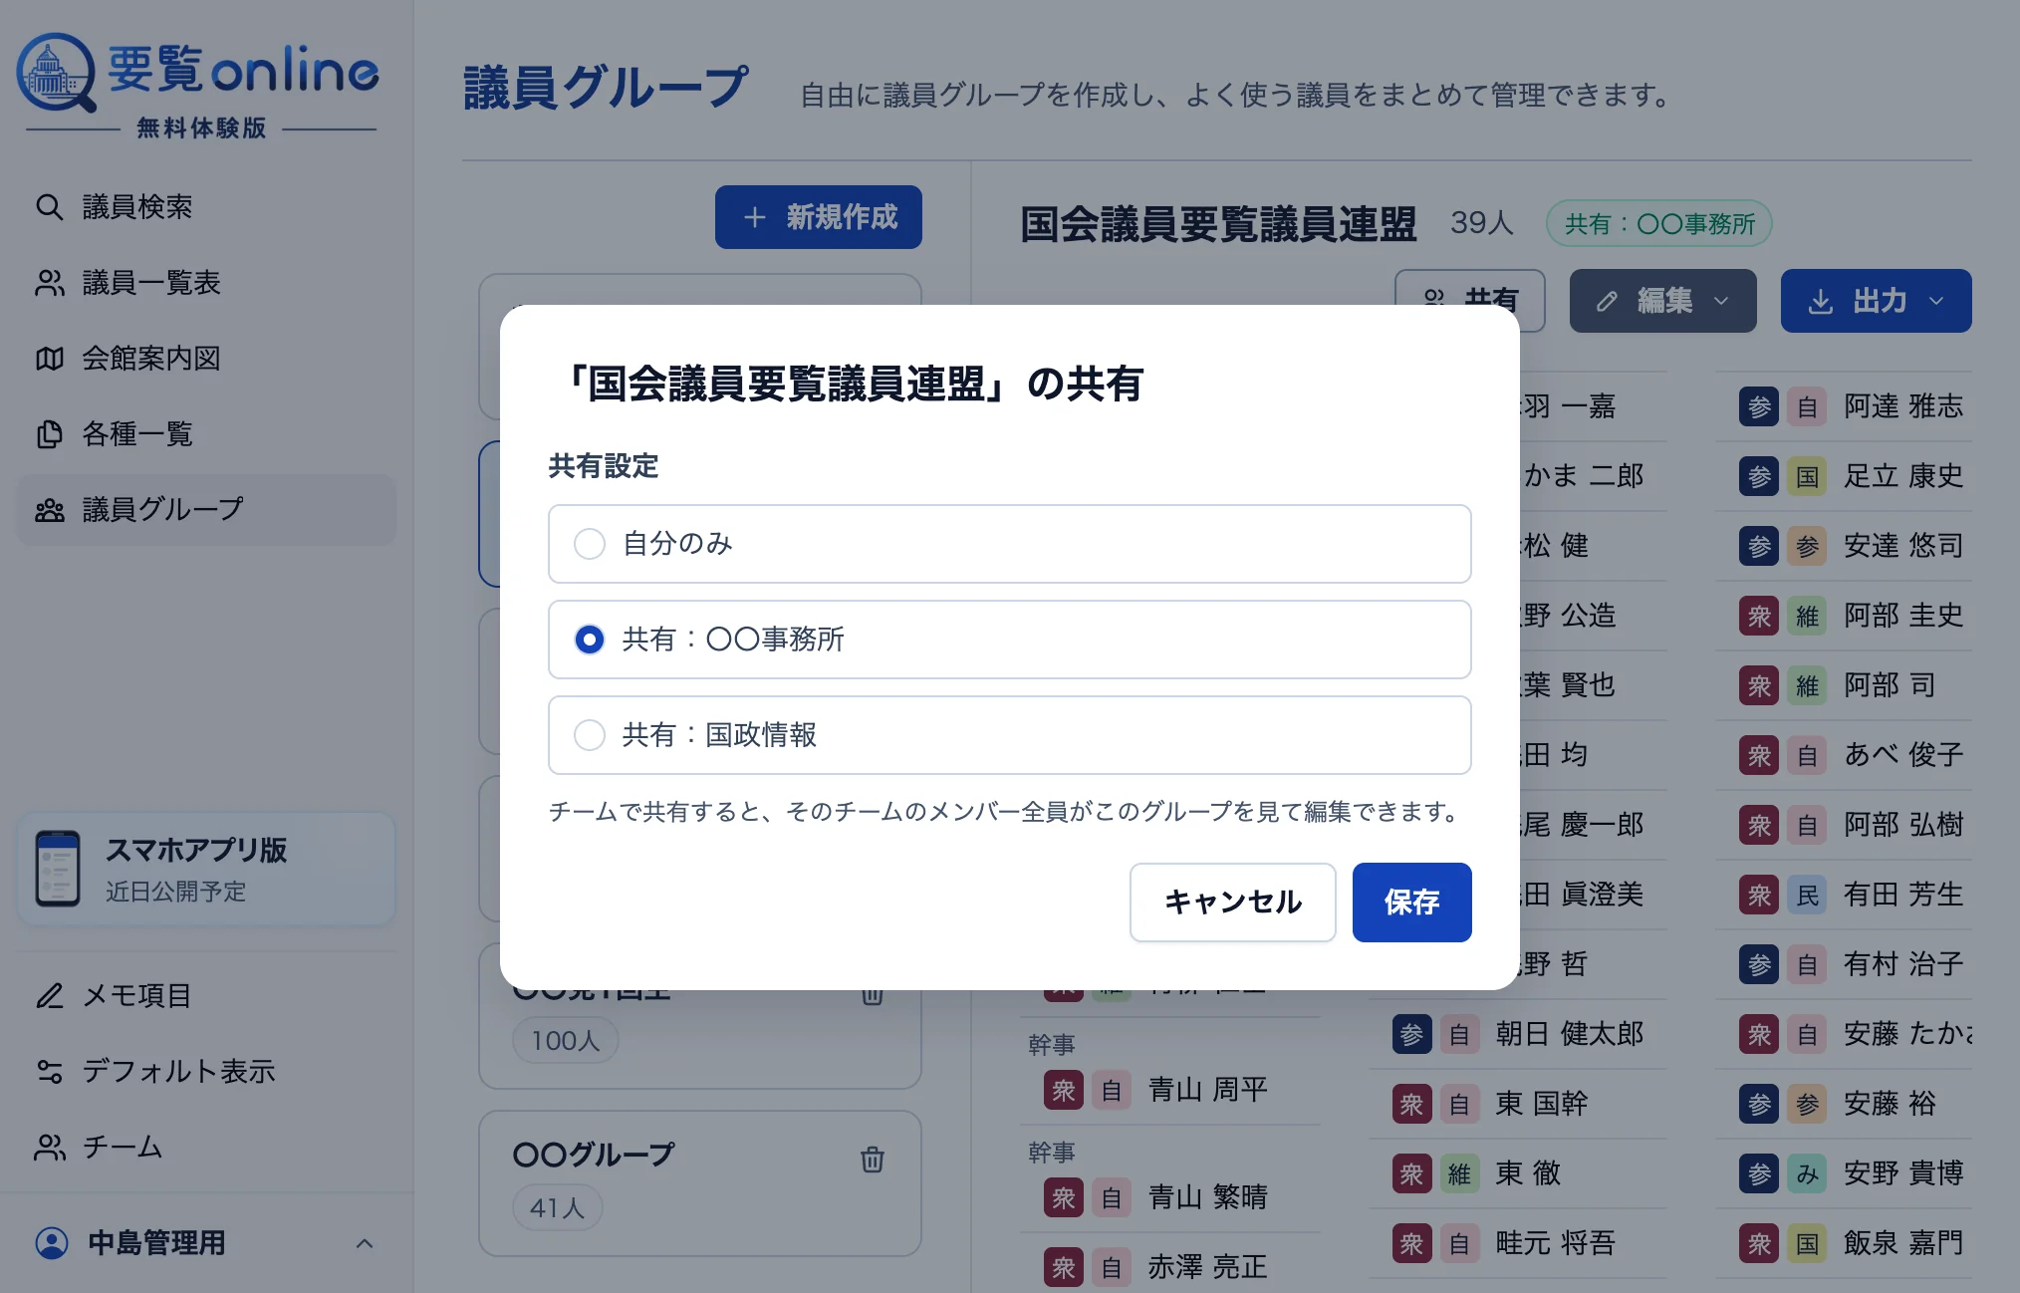This screenshot has width=2020, height=1293.
Task: Expand the 中島管理用 account menu
Action: [x=205, y=1243]
